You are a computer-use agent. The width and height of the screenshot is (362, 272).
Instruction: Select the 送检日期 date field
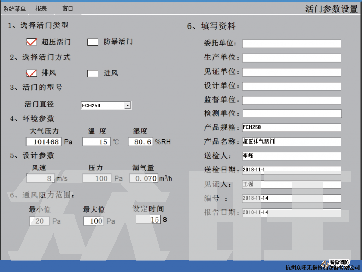[291, 170]
